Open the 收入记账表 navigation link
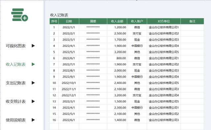211x130 pixels. coord(15,64)
